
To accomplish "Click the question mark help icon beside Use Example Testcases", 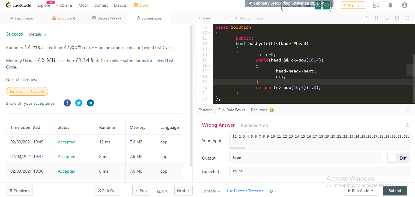I will tap(271, 191).
